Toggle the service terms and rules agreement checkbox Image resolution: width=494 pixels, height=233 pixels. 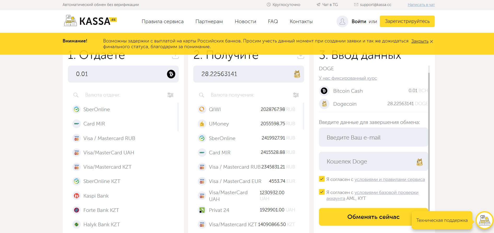pos(322,179)
